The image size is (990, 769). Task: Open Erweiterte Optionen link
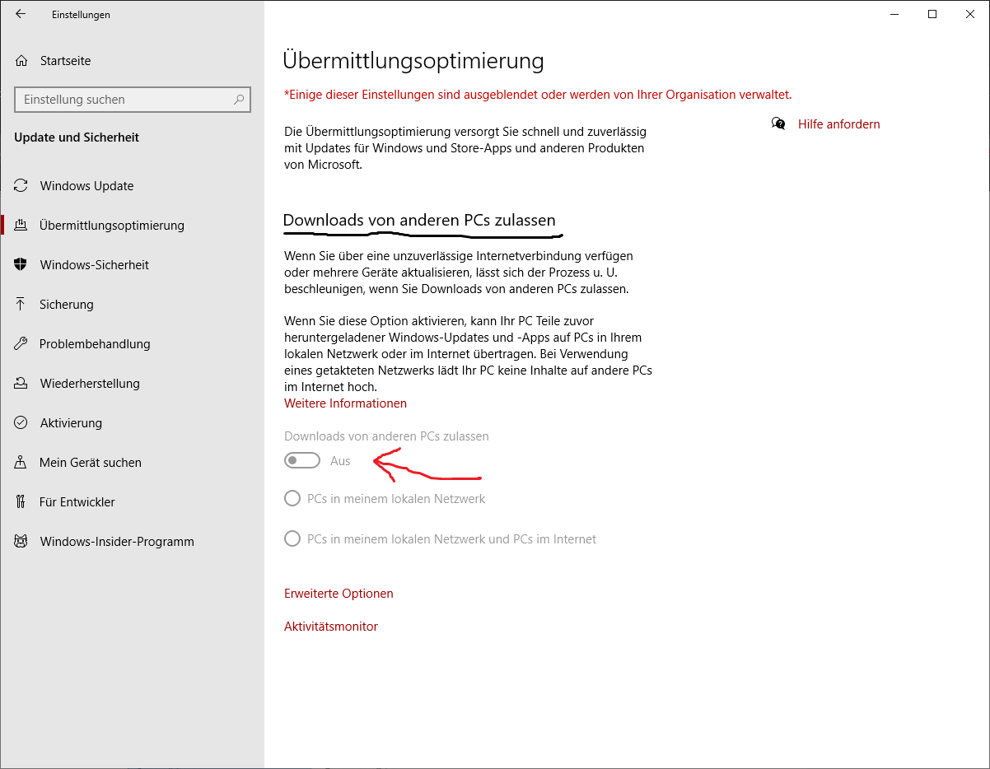(x=339, y=594)
